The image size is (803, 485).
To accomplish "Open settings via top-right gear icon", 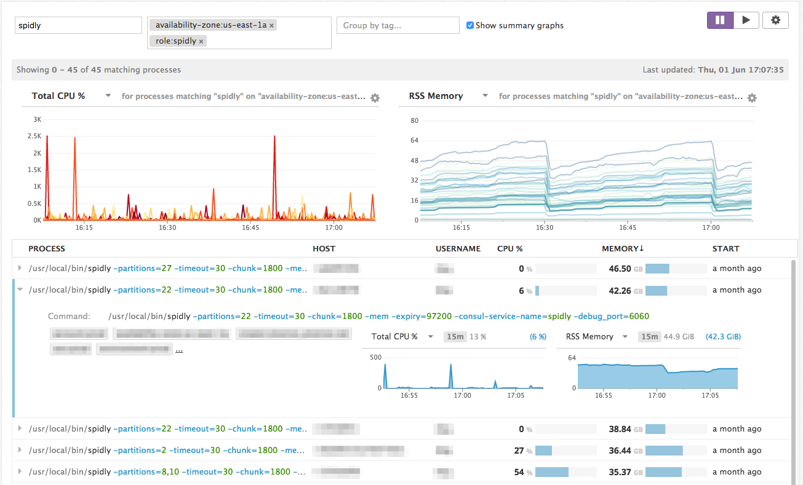I will 775,20.
